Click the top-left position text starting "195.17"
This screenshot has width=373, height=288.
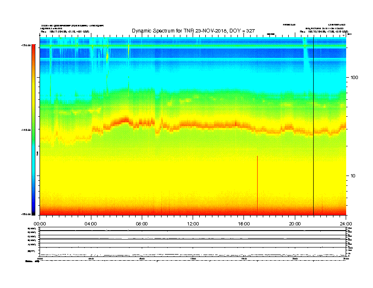tap(69, 32)
